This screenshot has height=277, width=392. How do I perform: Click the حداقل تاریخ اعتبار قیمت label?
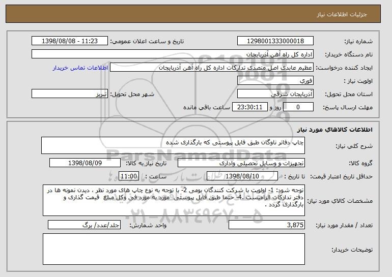(341, 176)
